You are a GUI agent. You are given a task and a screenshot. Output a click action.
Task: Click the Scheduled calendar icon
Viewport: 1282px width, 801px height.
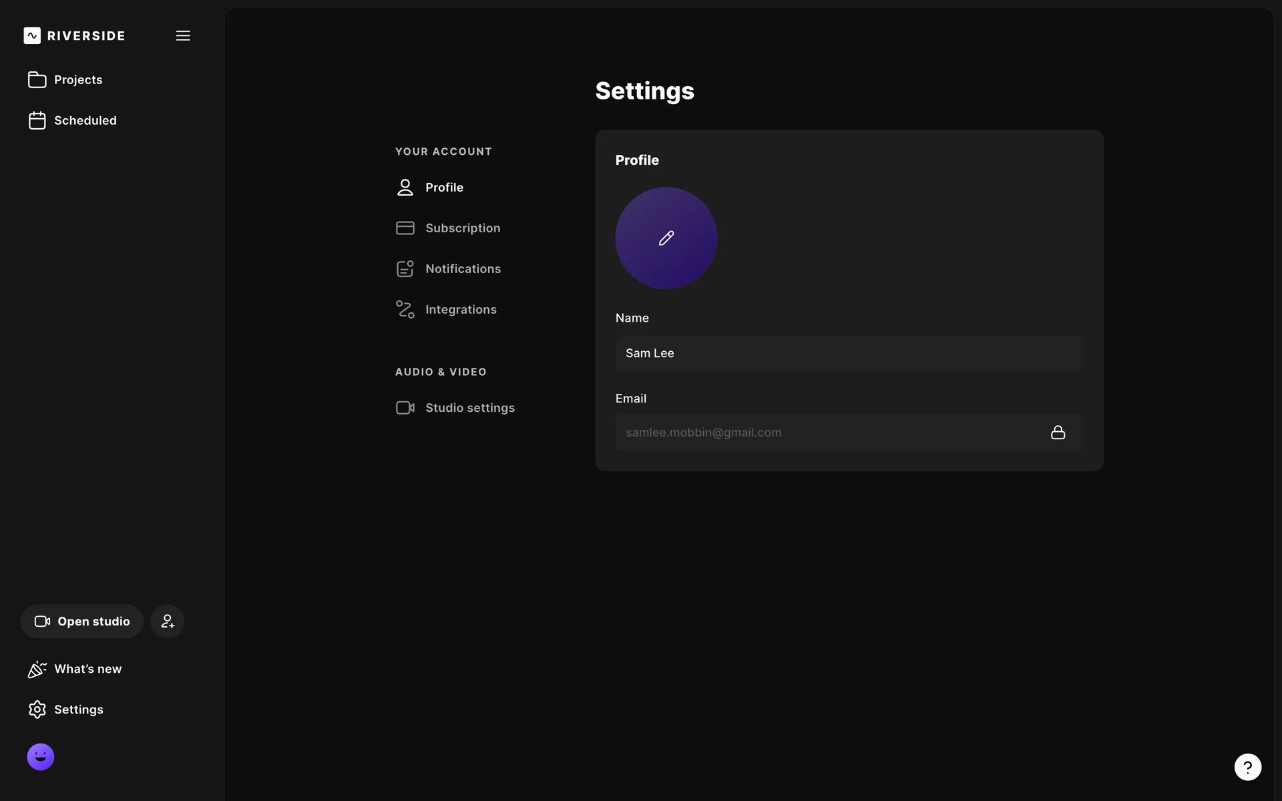[x=37, y=120]
